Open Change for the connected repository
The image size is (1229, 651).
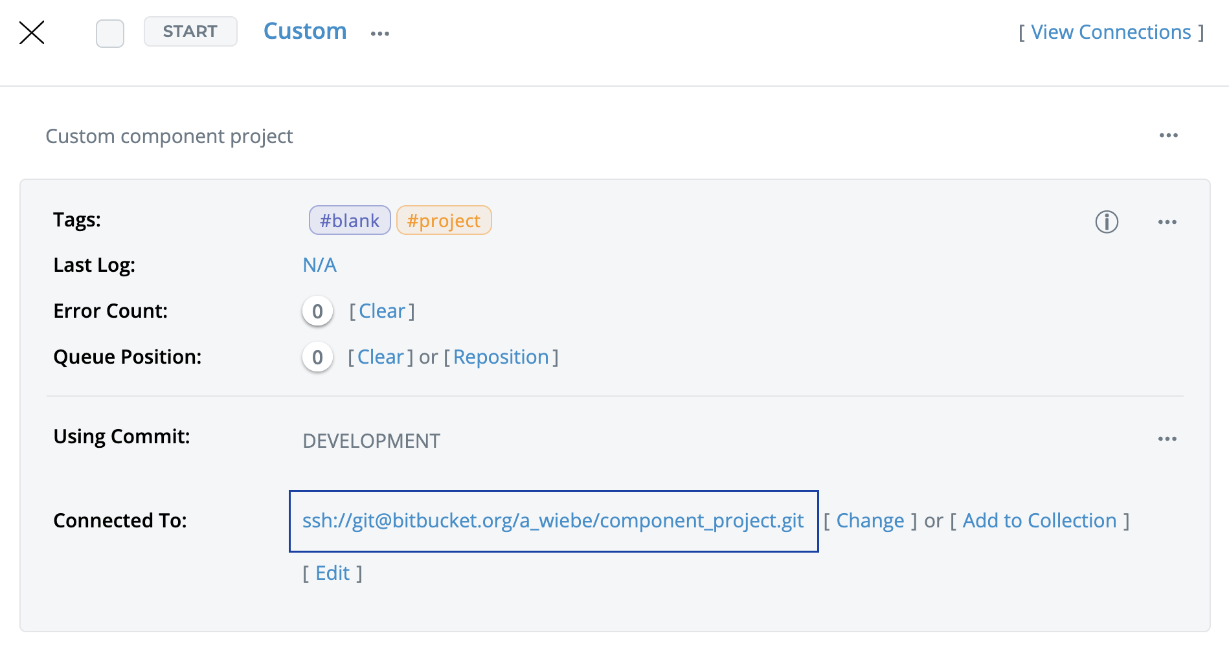870,520
